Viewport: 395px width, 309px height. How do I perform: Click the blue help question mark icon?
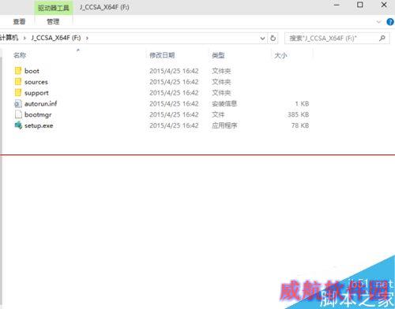[x=390, y=22]
